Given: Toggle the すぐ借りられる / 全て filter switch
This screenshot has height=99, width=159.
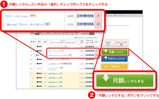Looking at the screenshot, I should 87,34.
